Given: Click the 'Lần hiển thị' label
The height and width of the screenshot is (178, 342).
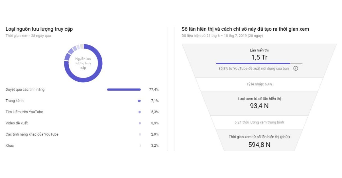Looking at the screenshot, I should 259,50.
